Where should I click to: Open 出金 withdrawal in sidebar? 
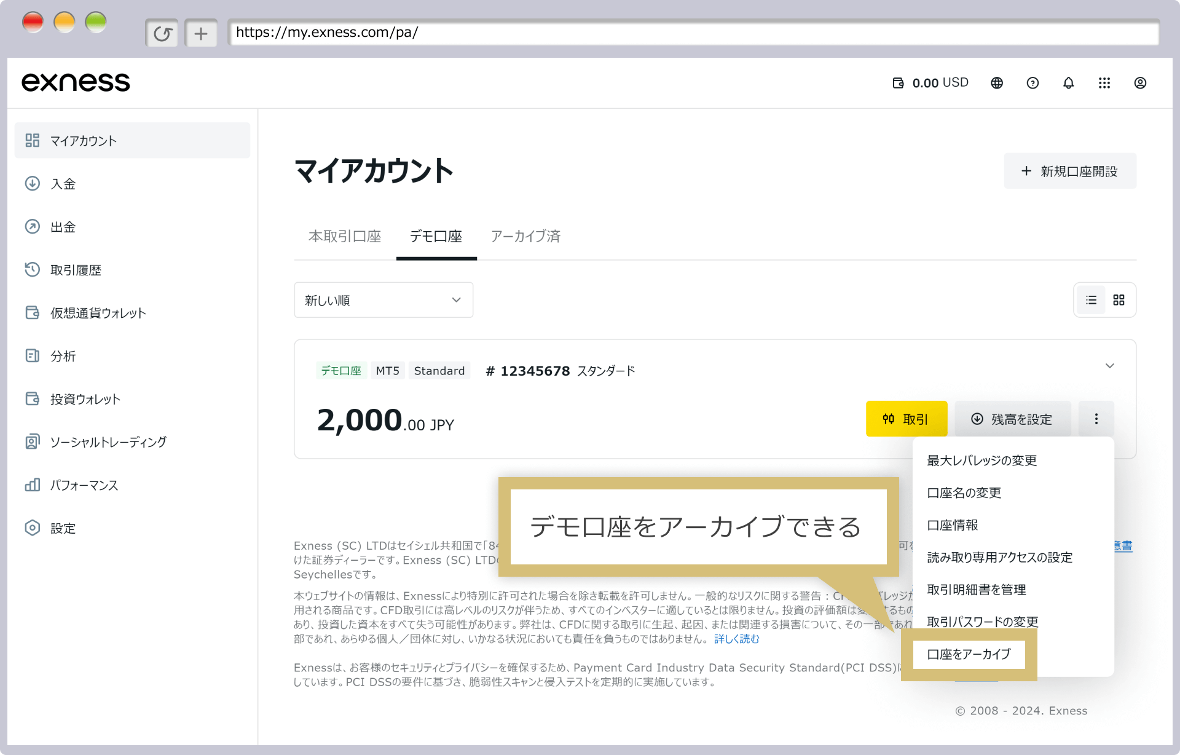(132, 226)
